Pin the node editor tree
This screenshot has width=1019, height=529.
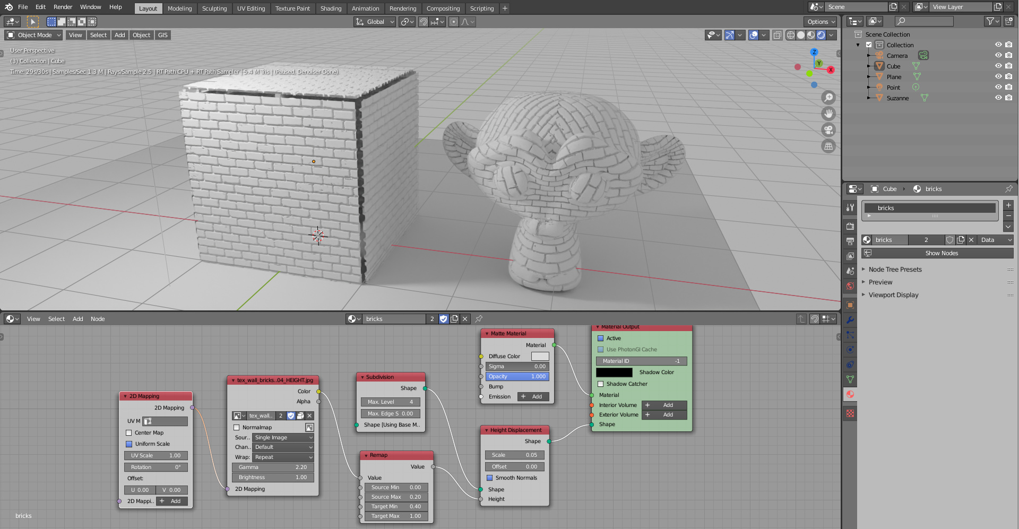(x=479, y=319)
